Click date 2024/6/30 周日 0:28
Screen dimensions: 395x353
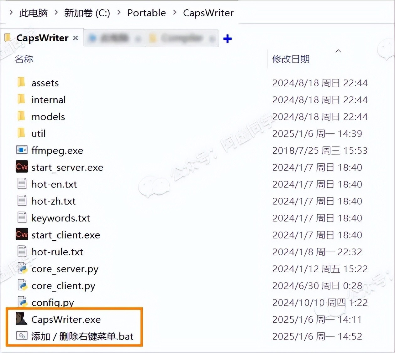pyautogui.click(x=317, y=286)
